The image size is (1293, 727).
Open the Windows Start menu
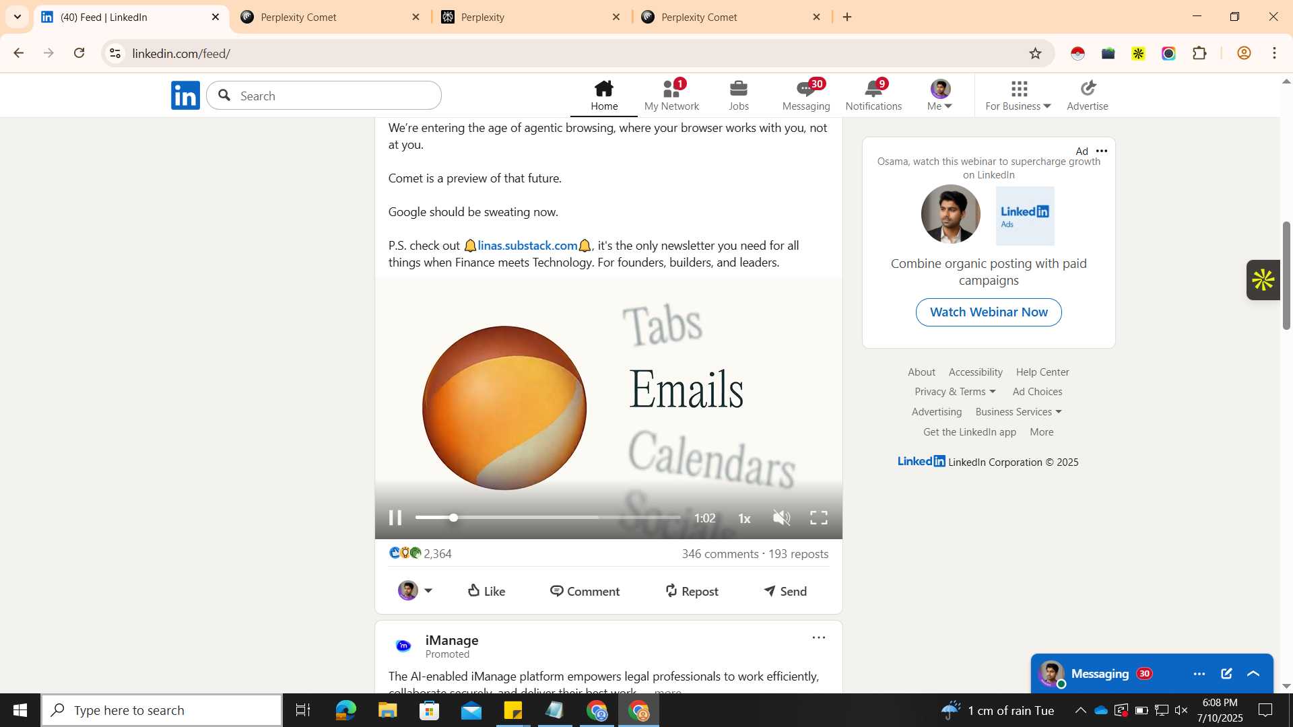point(20,710)
